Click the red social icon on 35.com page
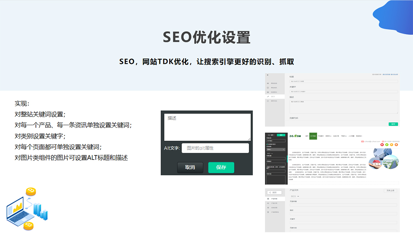This screenshot has width=413, height=233. click(382, 145)
